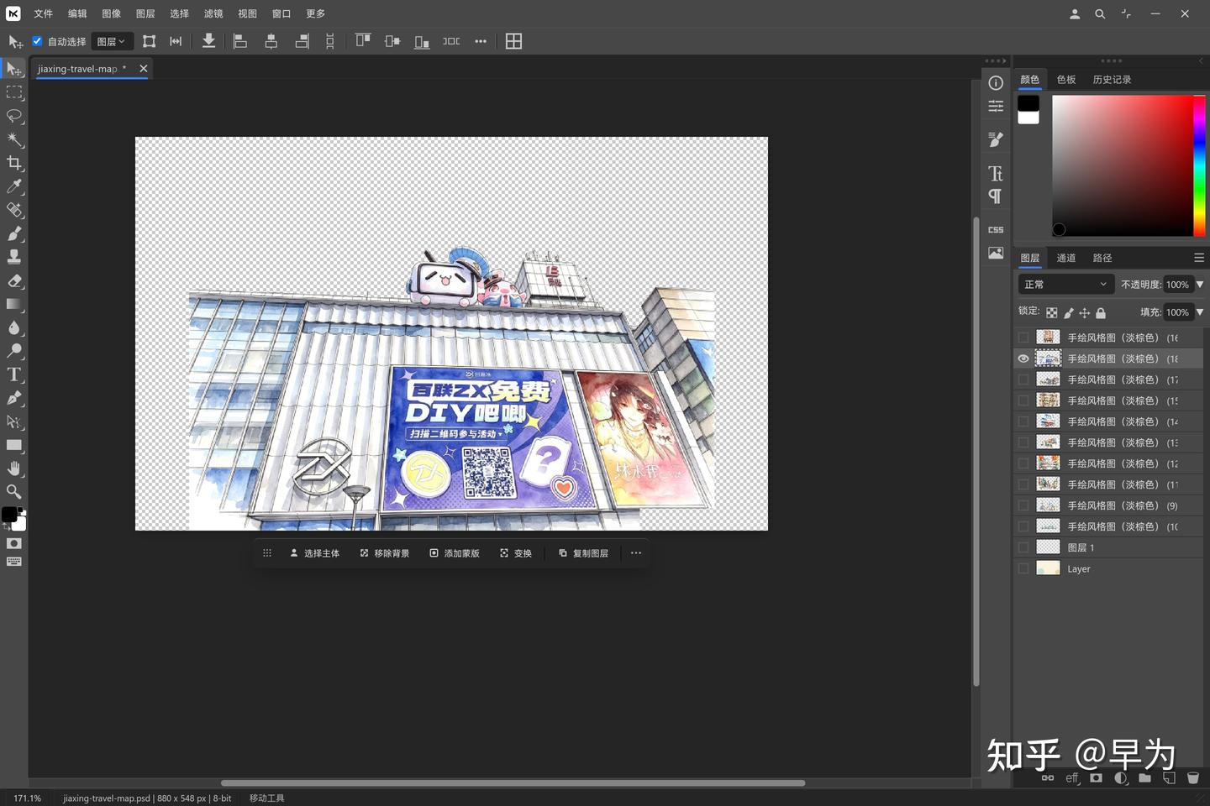1210x806 pixels.
Task: Select the Move tool in left toolbar
Action: (14, 69)
